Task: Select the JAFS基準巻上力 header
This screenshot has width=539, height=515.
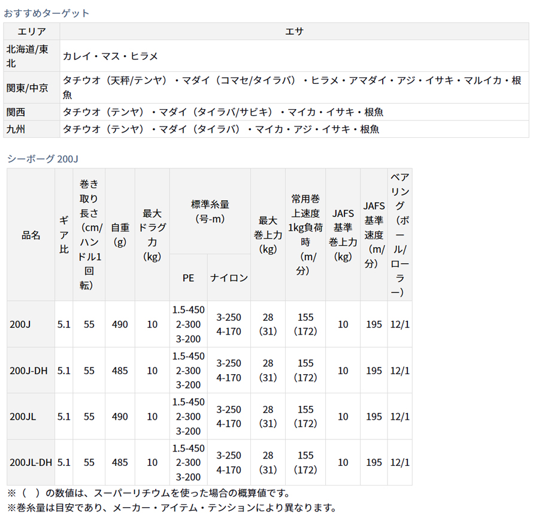Action: [343, 235]
